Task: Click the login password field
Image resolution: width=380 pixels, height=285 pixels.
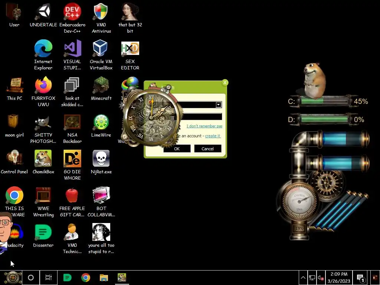Action: [202, 117]
